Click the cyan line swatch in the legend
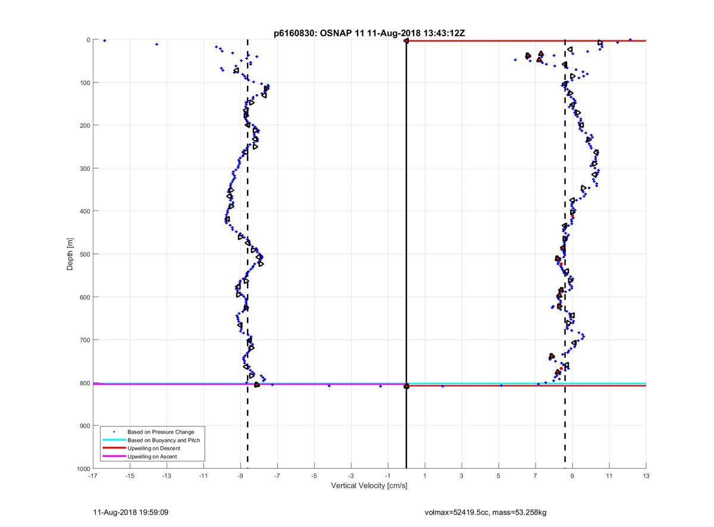The image size is (714, 527). pos(114,440)
